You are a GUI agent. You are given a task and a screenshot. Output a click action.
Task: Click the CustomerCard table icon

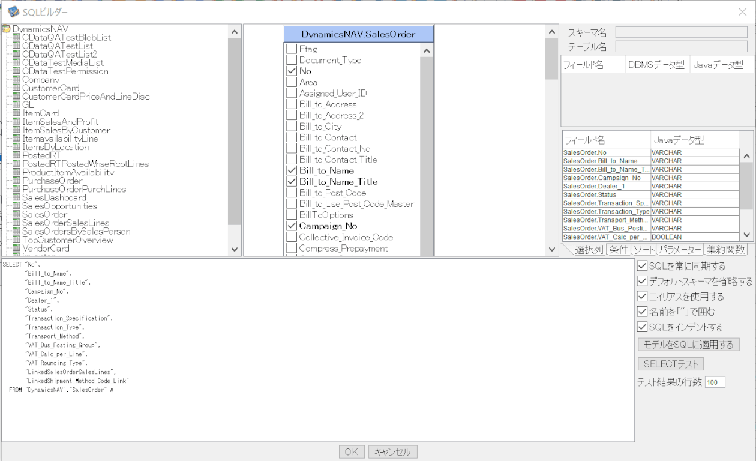pos(16,88)
